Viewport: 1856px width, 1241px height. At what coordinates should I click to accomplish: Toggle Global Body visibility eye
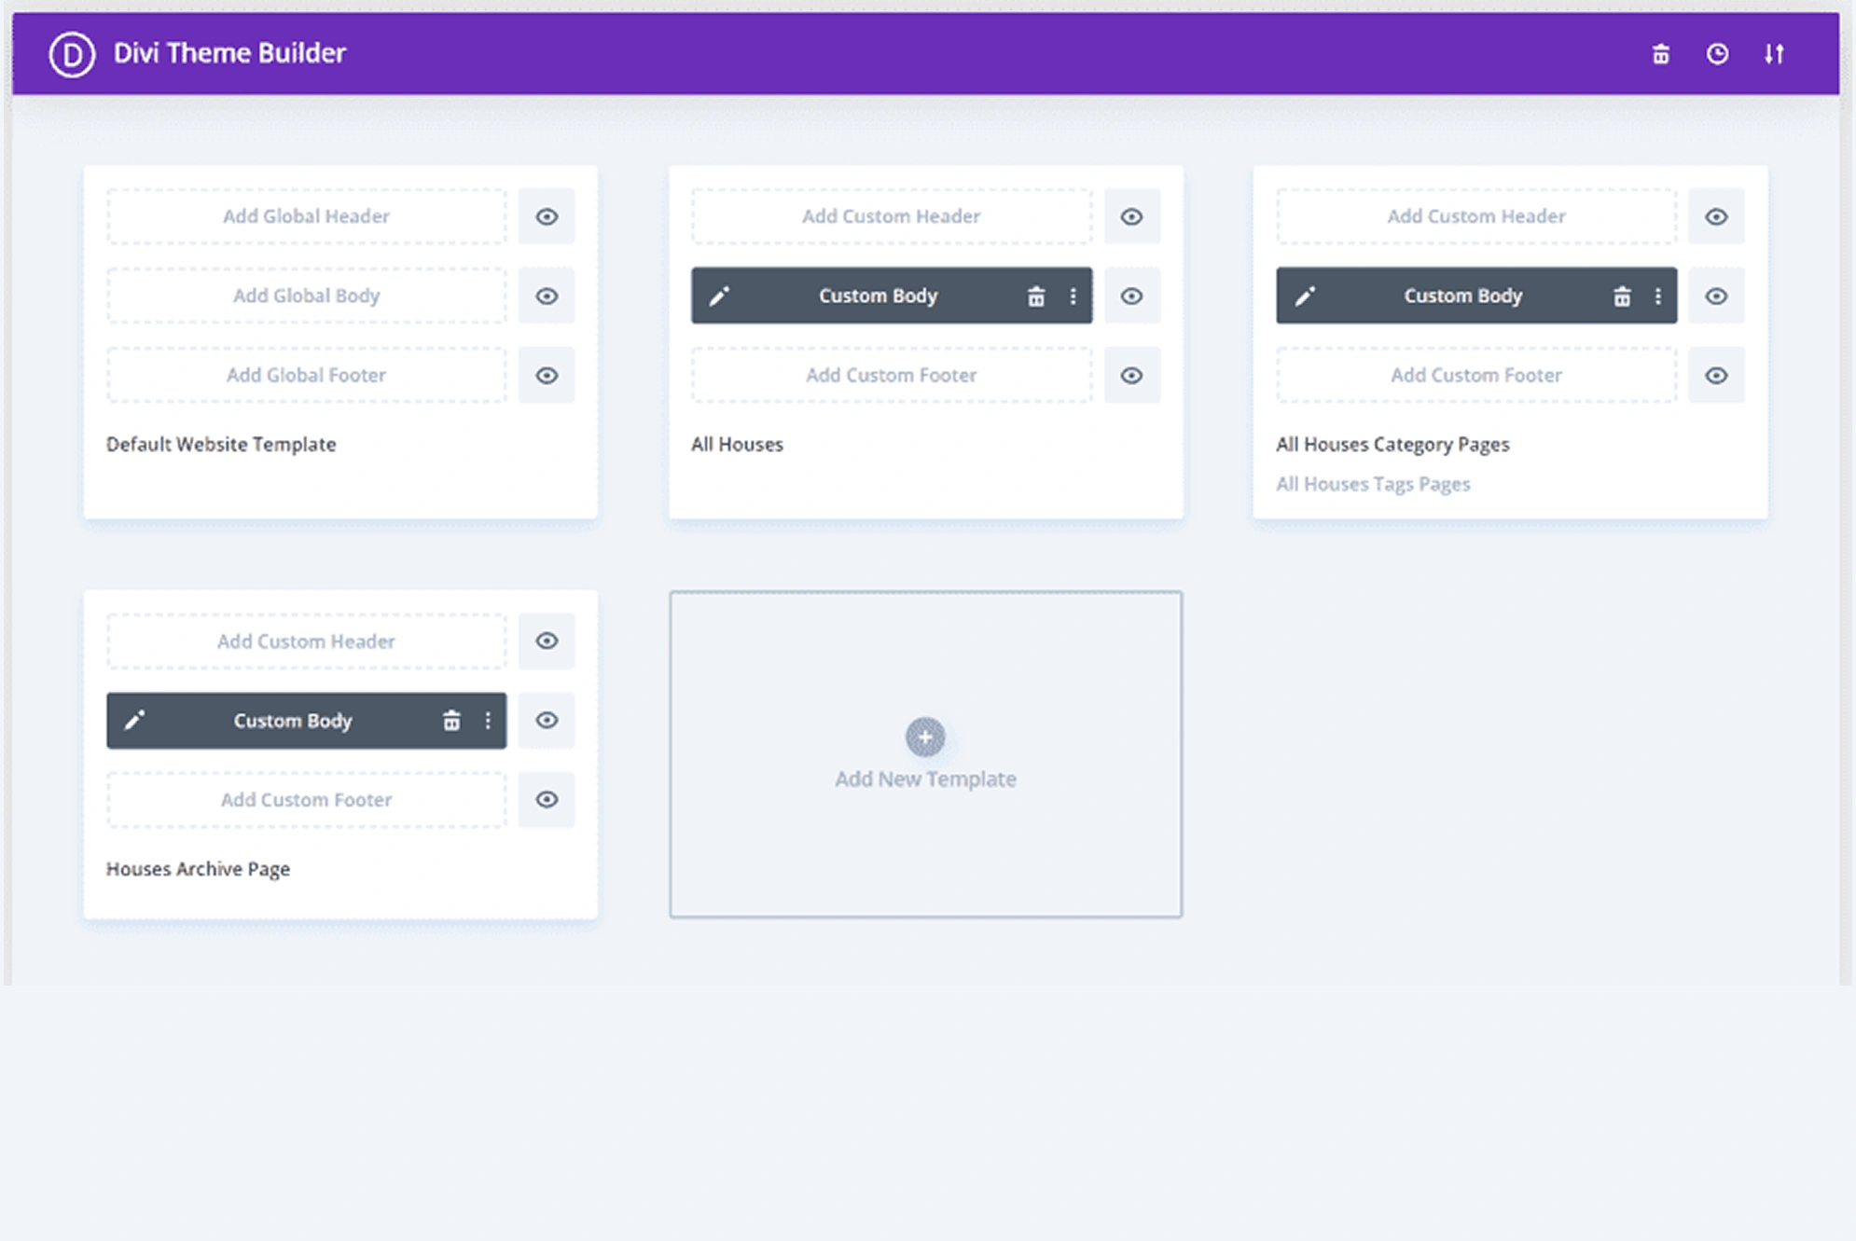[x=547, y=296]
